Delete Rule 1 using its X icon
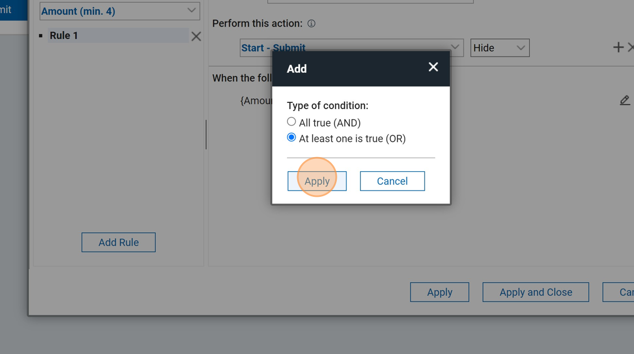This screenshot has width=634, height=354. pyautogui.click(x=196, y=36)
